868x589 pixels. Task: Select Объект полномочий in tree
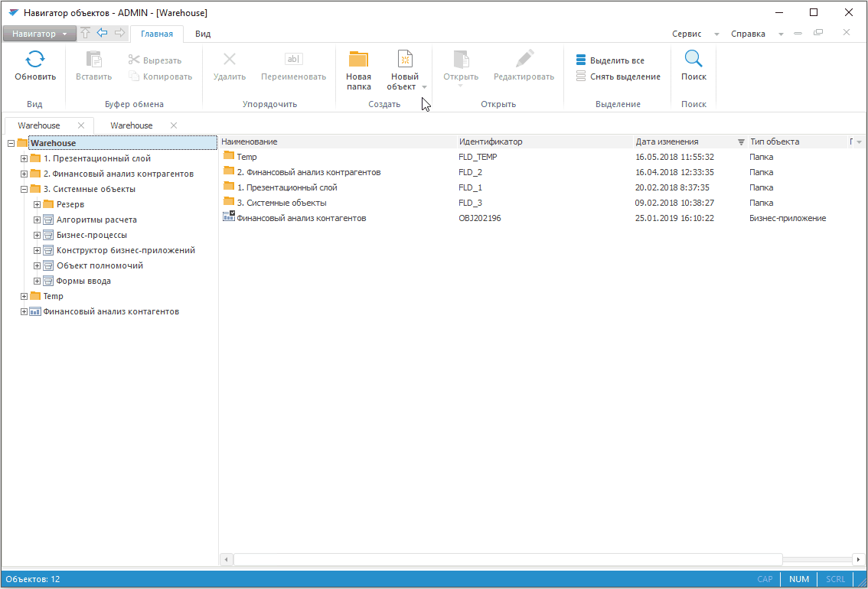[x=100, y=265]
